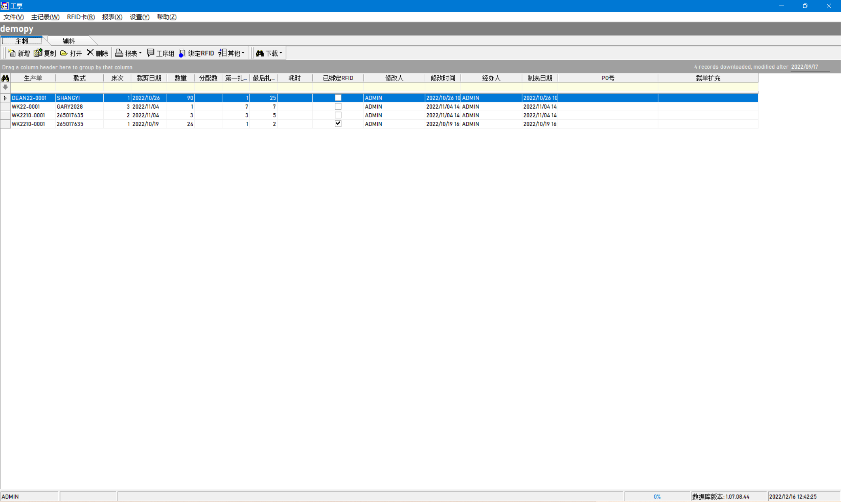841x502 pixels.
Task: Click the ADMIN user label in status bar
Action: tap(29, 496)
